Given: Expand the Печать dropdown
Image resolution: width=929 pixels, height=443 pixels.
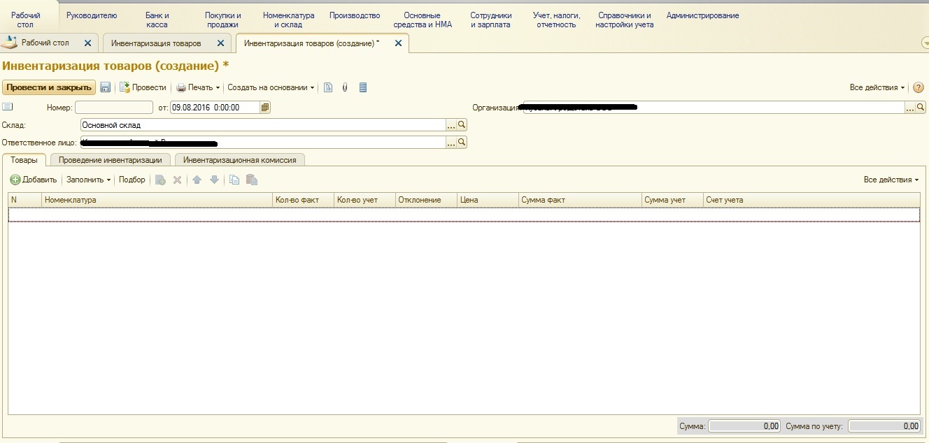Looking at the screenshot, I should (199, 87).
